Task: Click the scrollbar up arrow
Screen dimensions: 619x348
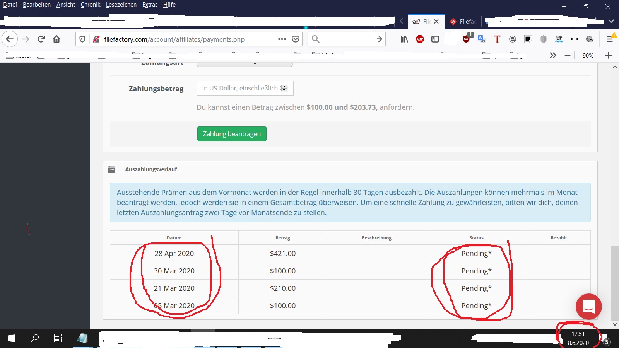Action: (x=615, y=67)
